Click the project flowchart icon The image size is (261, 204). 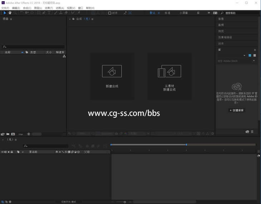coord(64,56)
